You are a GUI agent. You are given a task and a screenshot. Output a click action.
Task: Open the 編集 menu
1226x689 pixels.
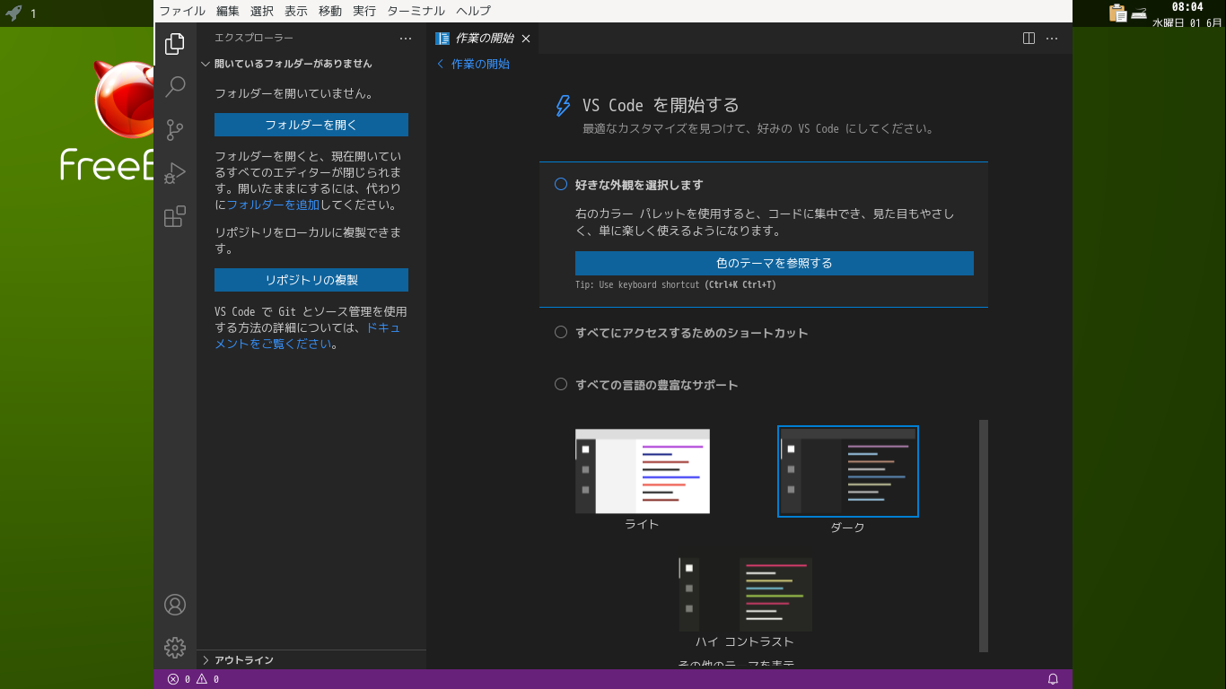[228, 11]
